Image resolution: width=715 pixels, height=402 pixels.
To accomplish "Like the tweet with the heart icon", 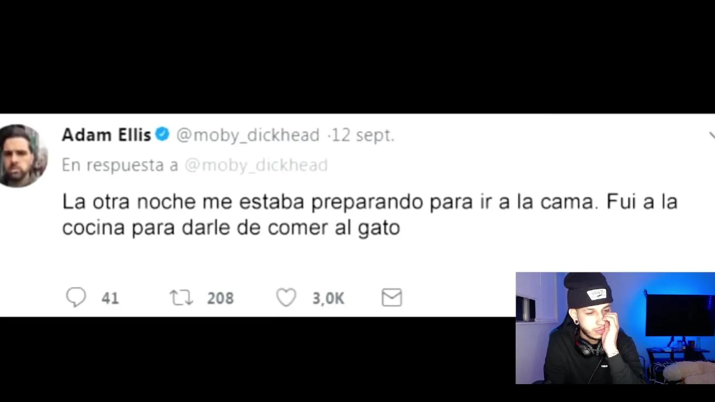I will click(x=286, y=298).
